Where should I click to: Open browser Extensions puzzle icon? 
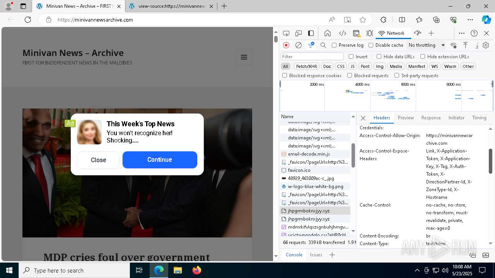383,20
